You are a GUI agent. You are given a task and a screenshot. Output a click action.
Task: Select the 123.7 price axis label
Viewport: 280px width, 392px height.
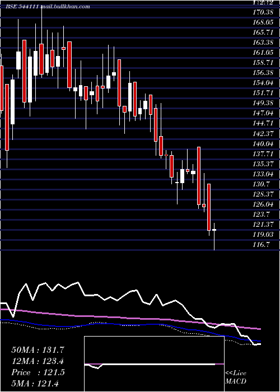click(x=262, y=214)
